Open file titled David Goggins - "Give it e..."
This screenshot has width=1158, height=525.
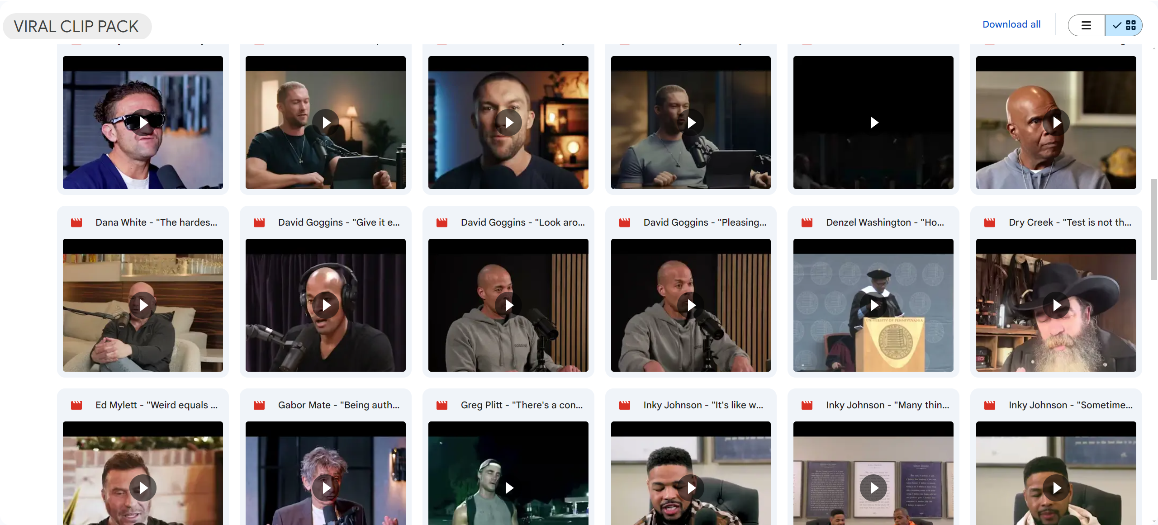click(339, 222)
